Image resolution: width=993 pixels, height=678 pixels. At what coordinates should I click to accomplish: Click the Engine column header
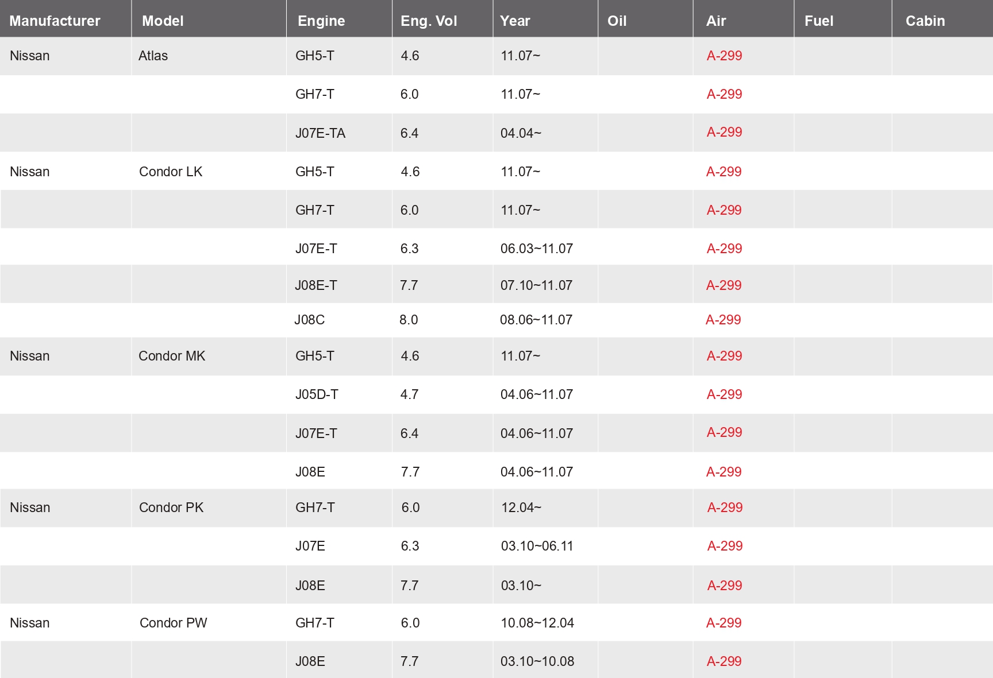pos(321,21)
